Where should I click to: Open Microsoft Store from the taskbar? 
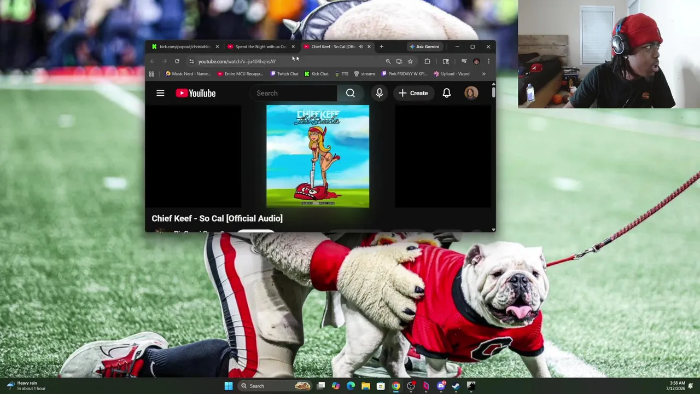[381, 386]
